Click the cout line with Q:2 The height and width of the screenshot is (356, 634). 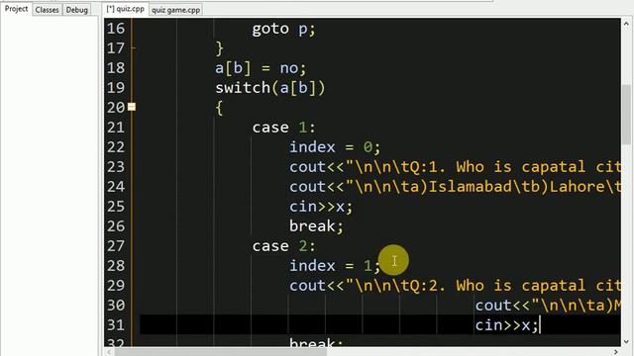455,286
